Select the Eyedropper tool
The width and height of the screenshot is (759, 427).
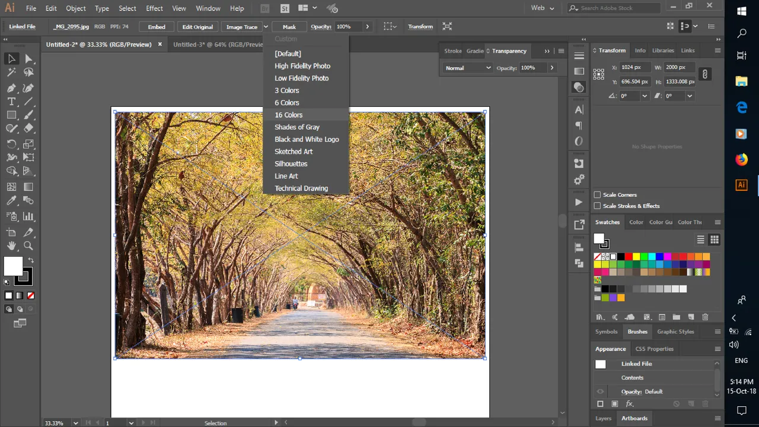coord(11,201)
